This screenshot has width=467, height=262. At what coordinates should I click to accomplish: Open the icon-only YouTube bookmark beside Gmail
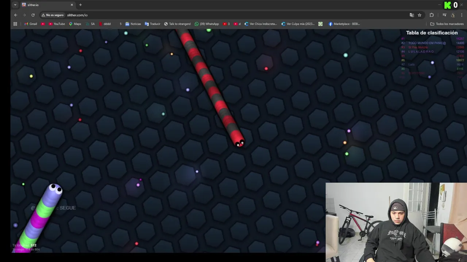pos(43,24)
